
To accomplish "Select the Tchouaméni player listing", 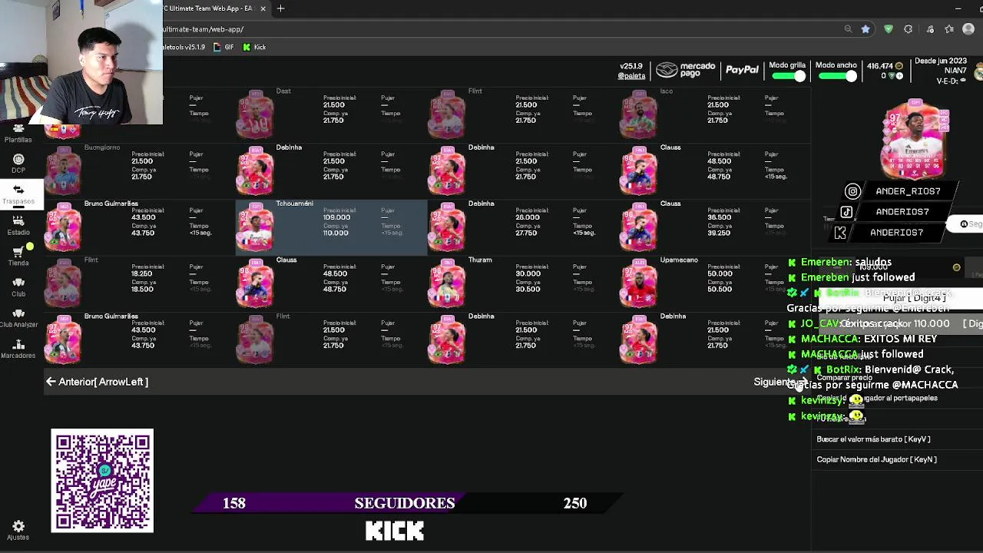I will click(332, 227).
